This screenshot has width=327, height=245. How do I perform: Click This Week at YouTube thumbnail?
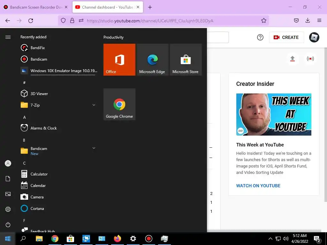click(274, 115)
